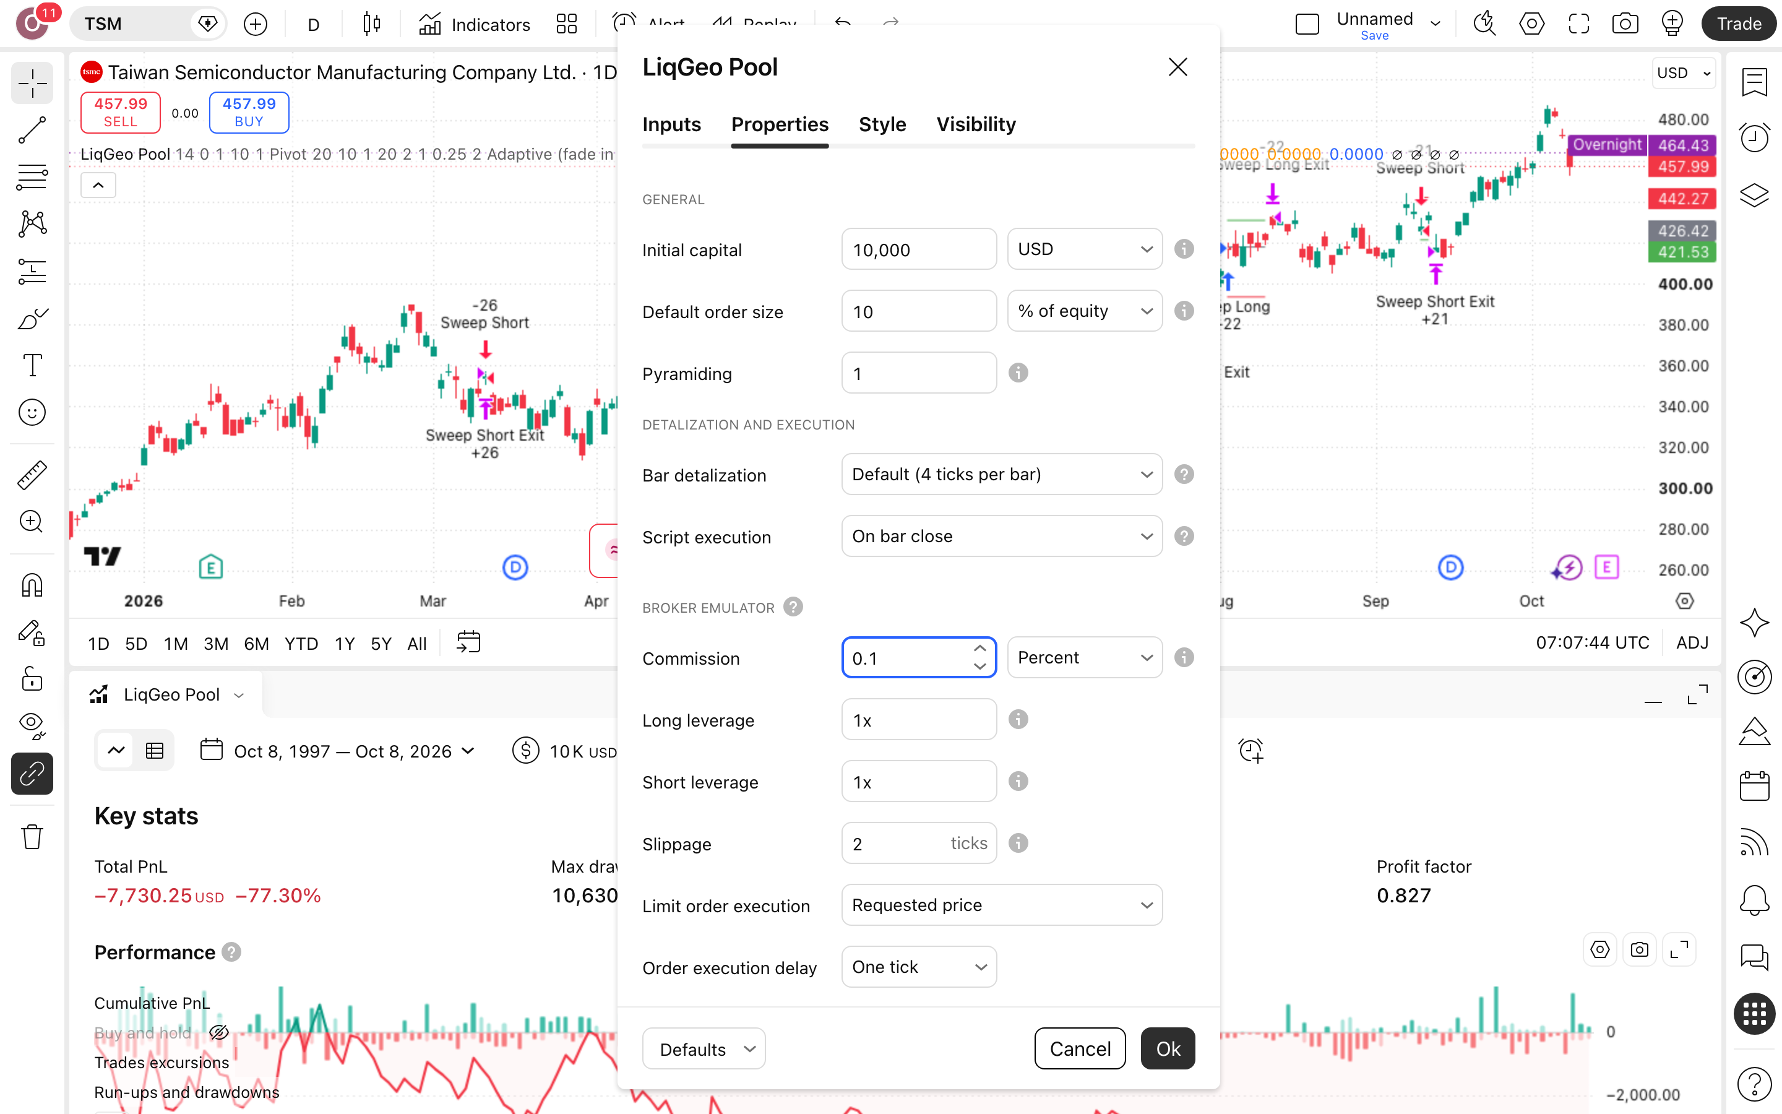Close the LiqGeo Pool dialog

click(x=1178, y=67)
